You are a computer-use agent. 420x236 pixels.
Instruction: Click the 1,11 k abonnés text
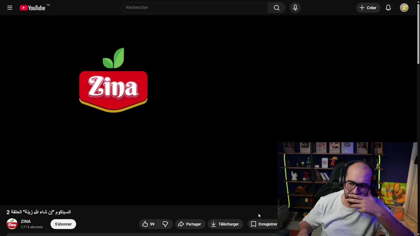click(32, 227)
